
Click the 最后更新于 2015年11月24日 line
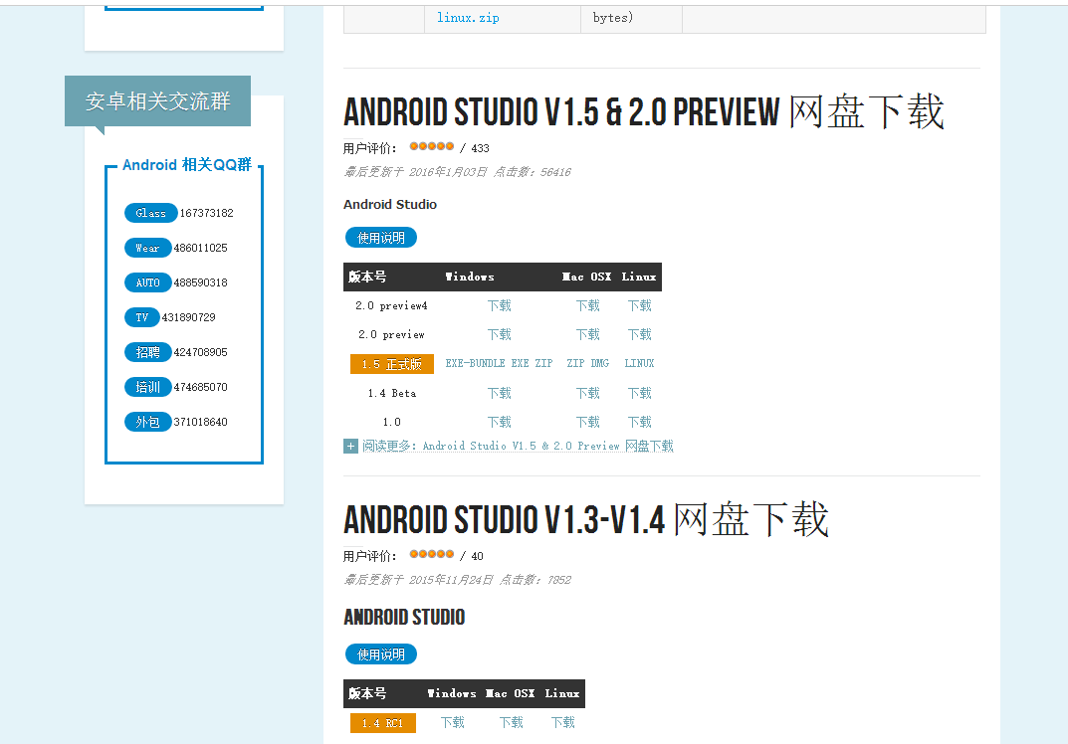point(457,580)
